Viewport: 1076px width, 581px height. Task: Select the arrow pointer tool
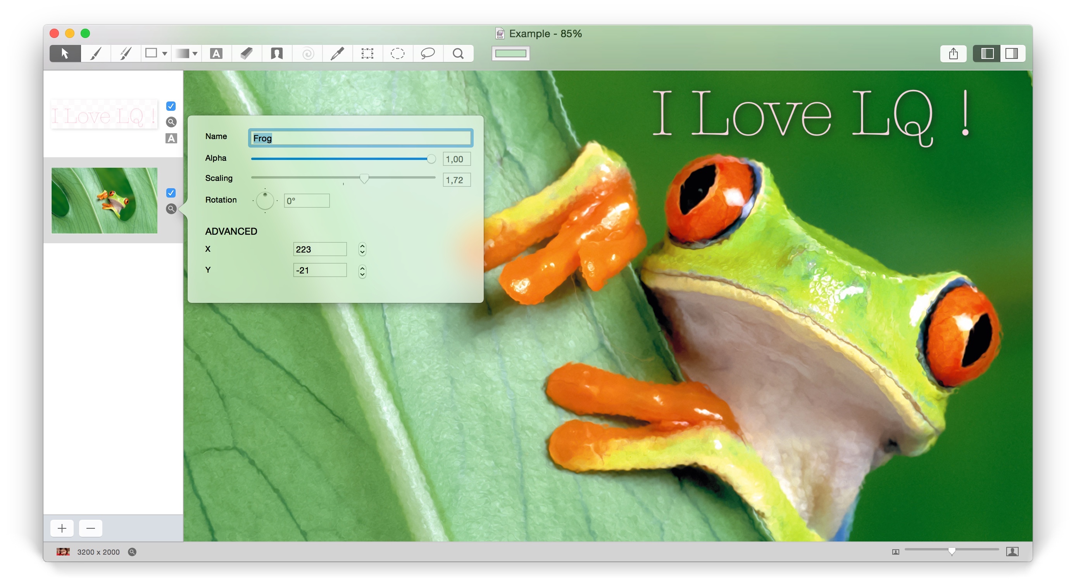click(65, 53)
